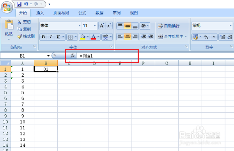Click the increase decimal places icon
The image size is (234, 151).
pos(222,37)
